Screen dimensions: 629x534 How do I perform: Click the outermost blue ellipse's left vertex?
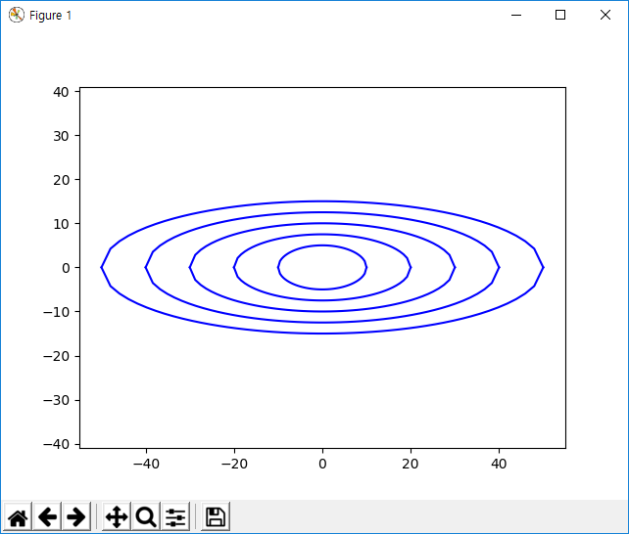(102, 267)
